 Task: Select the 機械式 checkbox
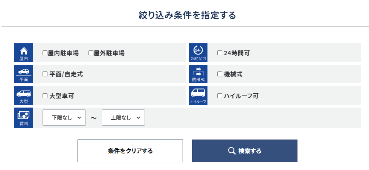pos(220,74)
